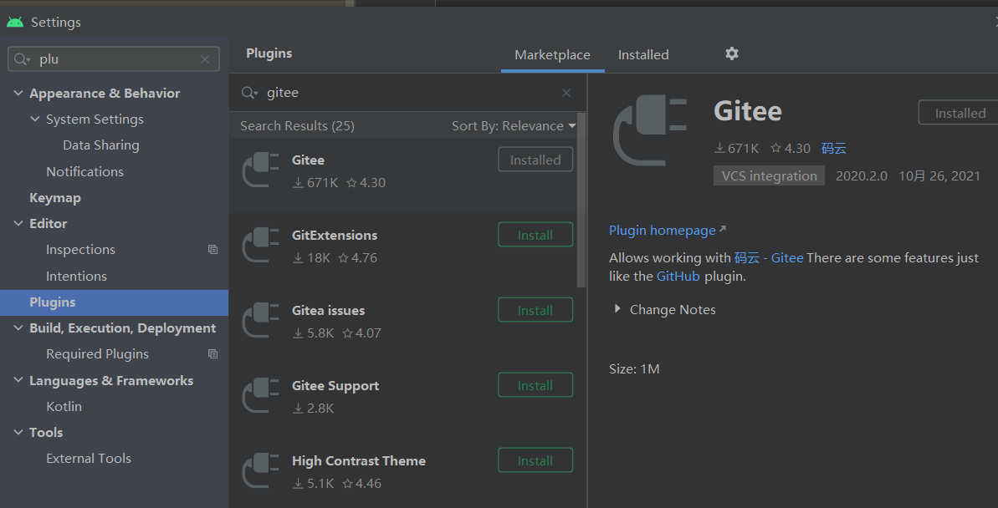
Task: Focus the marketplace search field with 'gitee'
Action: (407, 93)
